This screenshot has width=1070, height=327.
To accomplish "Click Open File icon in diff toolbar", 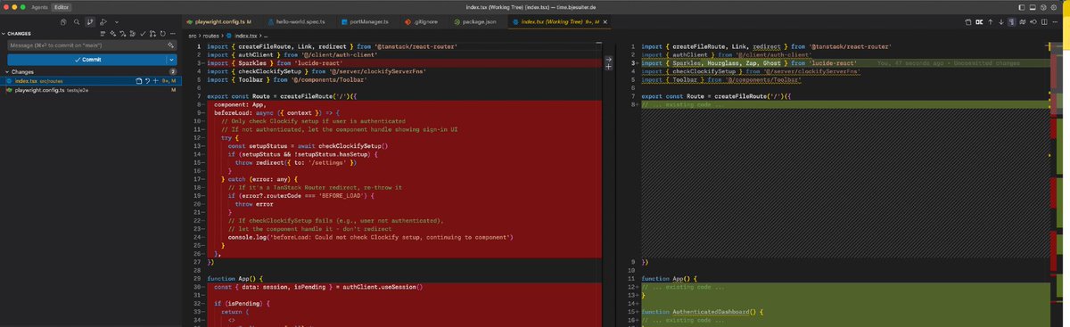I will 968,21.
